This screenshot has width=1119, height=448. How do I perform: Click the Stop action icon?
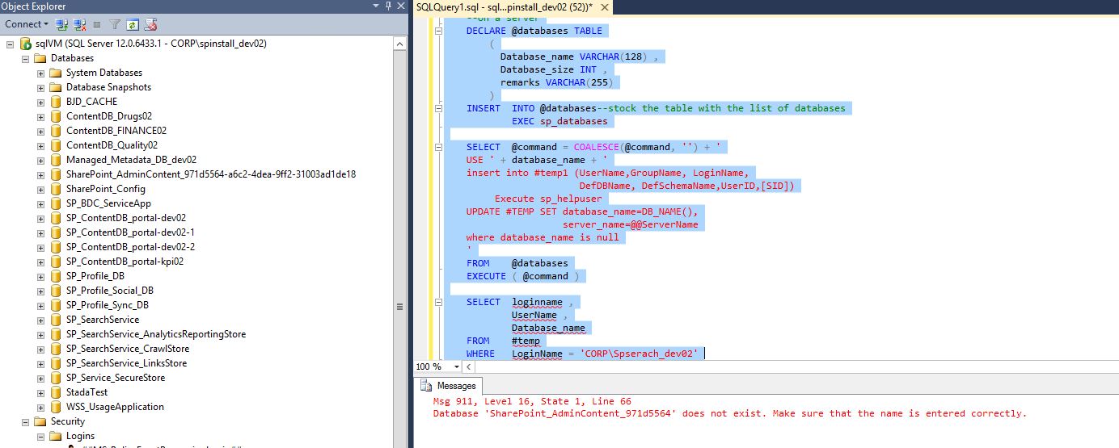(x=97, y=25)
